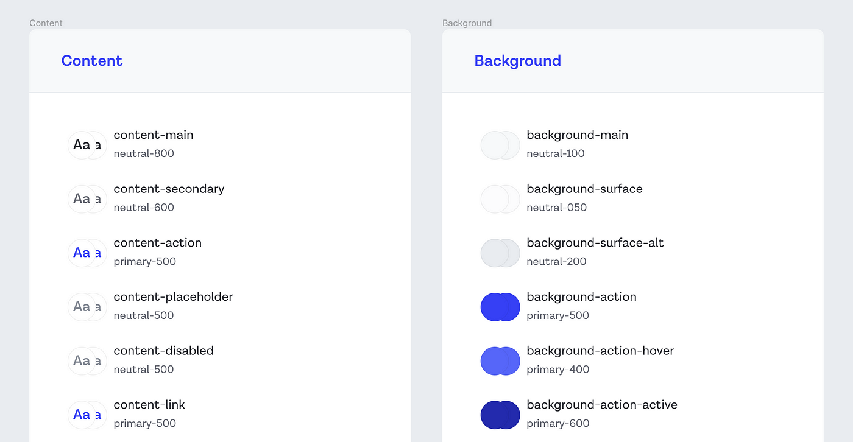Click the content-main Aa swatch icon

coord(87,145)
